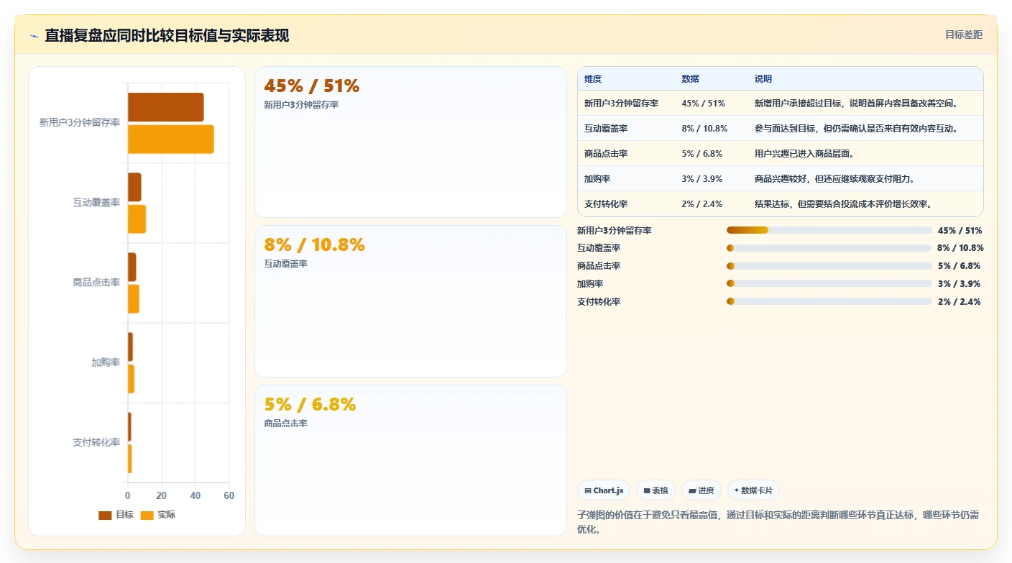This screenshot has height=563, width=1012.
Task: Click the table value 45% / 51%
Action: 703,104
